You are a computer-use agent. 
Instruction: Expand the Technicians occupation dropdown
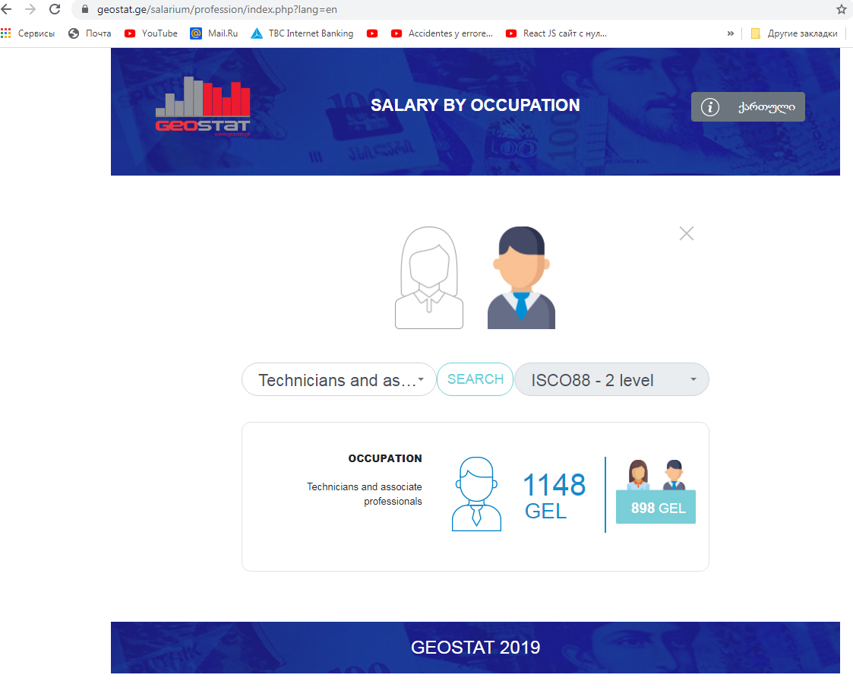[x=339, y=380]
